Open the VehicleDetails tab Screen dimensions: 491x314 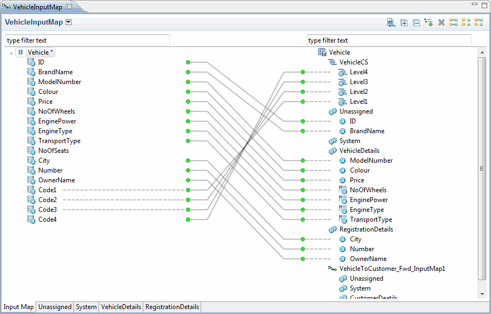[121, 307]
